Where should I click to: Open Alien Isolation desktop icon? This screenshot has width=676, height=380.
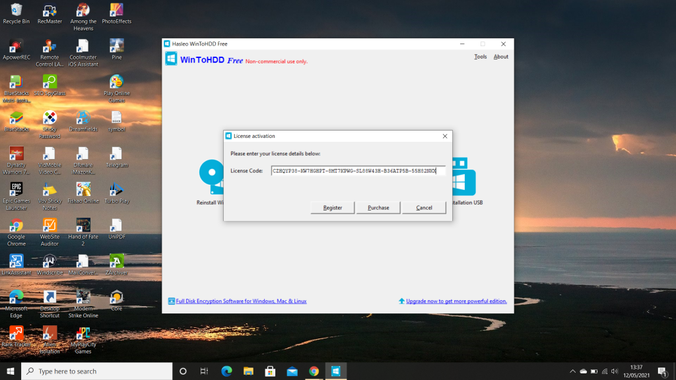click(x=50, y=340)
